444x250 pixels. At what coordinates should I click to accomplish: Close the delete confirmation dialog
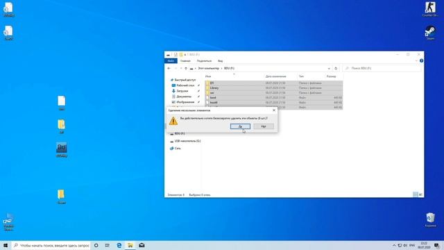[x=273, y=110]
